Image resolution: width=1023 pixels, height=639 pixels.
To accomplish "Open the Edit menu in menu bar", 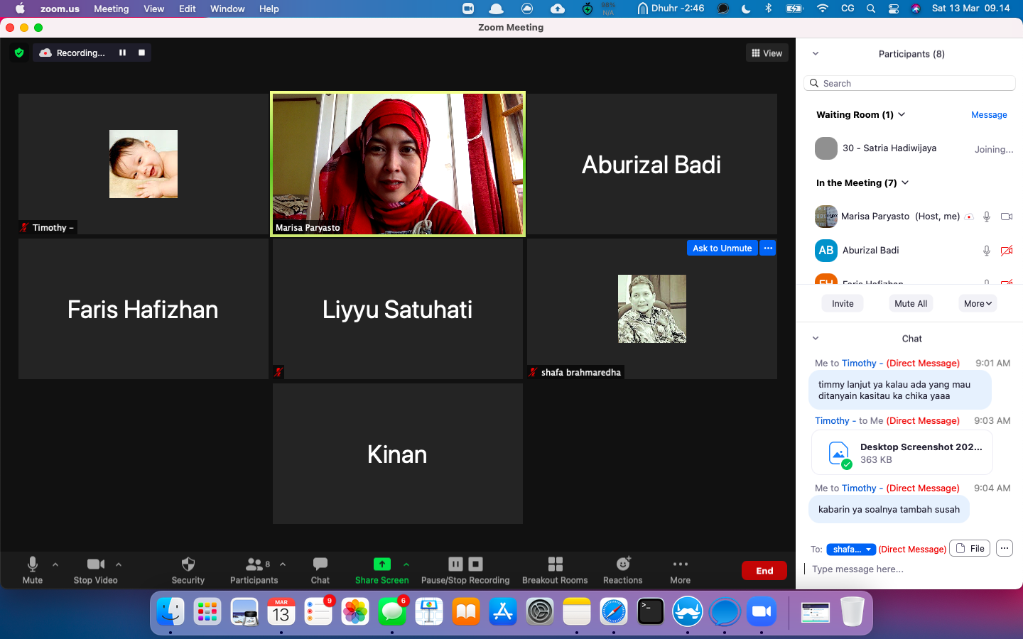I will tap(188, 9).
